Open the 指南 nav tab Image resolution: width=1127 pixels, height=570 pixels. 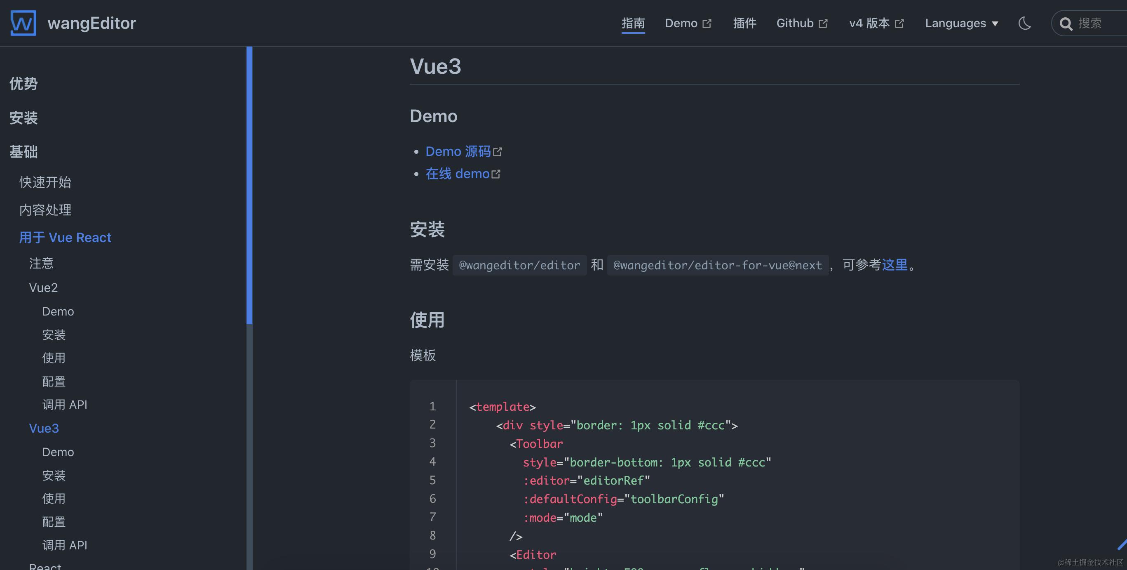click(633, 23)
